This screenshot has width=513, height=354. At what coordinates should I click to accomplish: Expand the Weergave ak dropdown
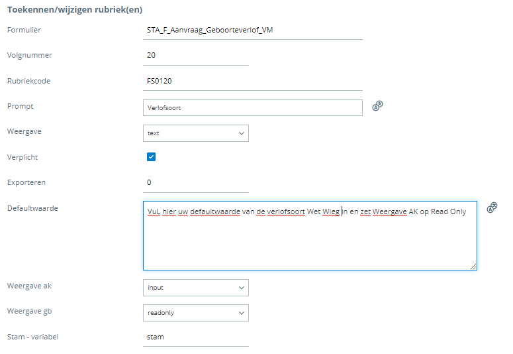coord(195,288)
